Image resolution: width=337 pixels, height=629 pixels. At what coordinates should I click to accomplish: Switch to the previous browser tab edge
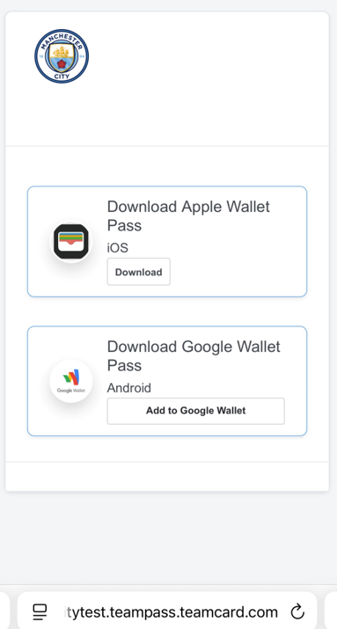point(4,611)
